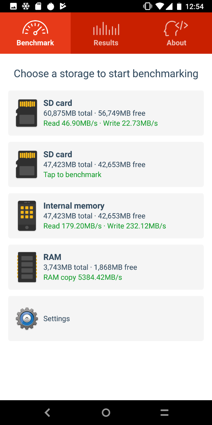Screen dimensions: 212x425
Task: Tap the About head icon
Action: (176, 28)
